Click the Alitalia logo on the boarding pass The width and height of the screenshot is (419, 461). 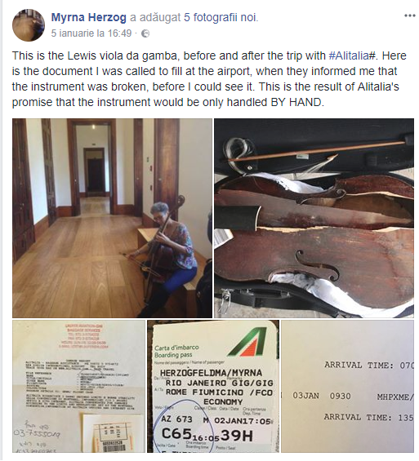248,341
